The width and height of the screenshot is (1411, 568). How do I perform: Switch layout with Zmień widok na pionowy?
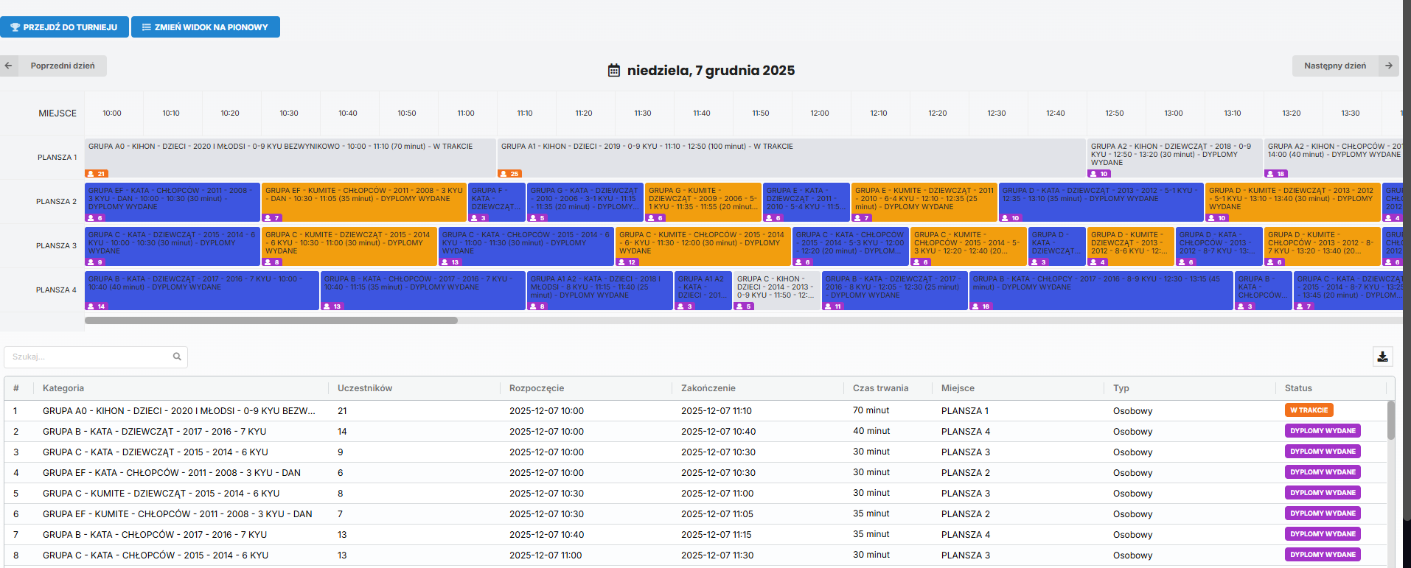tap(206, 27)
